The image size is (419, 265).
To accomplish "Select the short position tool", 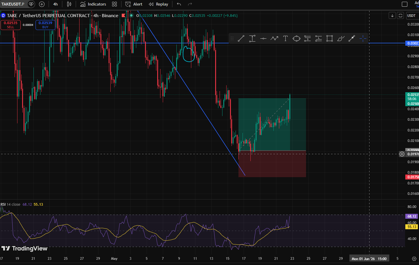I will pos(307,39).
